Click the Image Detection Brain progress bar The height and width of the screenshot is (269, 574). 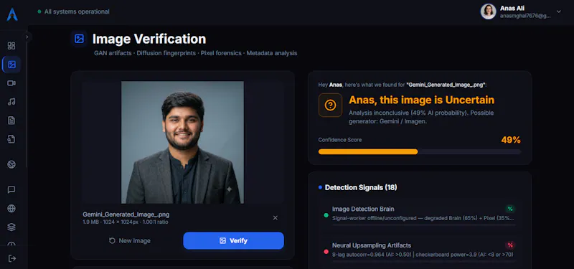(x=423, y=225)
